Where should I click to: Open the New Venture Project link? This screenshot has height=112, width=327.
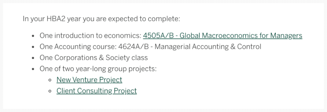click(x=89, y=80)
